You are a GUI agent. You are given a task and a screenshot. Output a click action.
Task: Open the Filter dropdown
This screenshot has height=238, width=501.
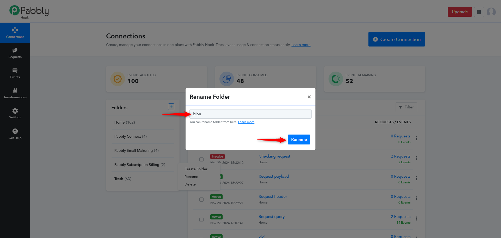pos(406,107)
